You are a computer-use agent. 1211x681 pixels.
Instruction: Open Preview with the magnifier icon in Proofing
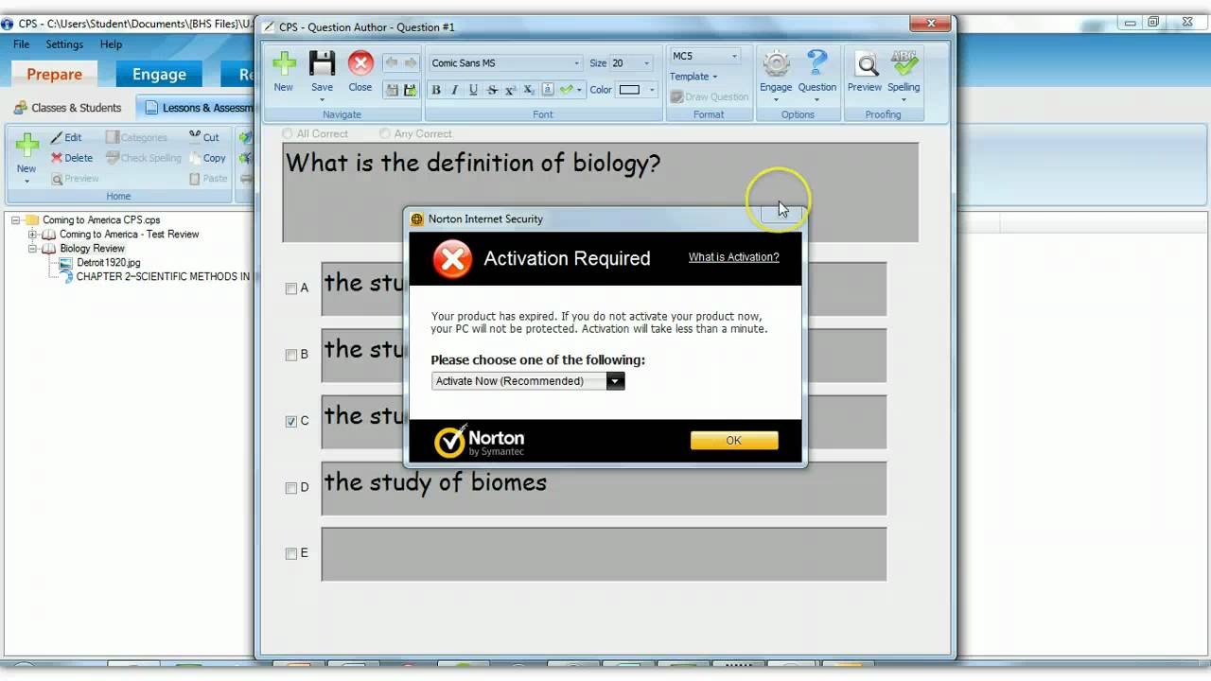click(865, 64)
